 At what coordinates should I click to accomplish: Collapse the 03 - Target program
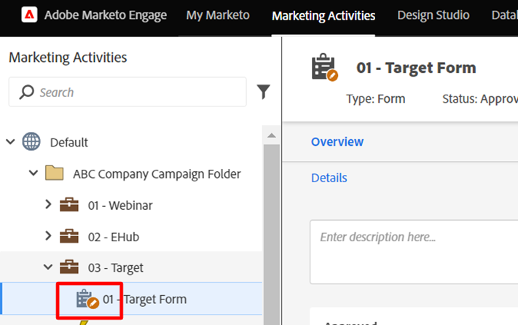(48, 267)
